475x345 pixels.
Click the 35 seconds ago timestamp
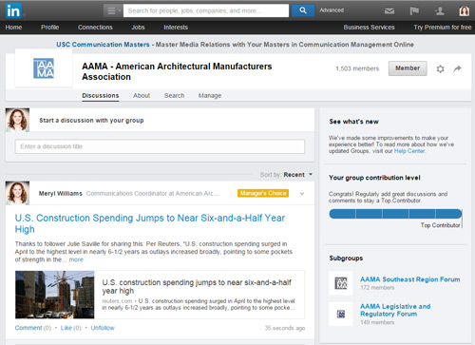pos(285,328)
